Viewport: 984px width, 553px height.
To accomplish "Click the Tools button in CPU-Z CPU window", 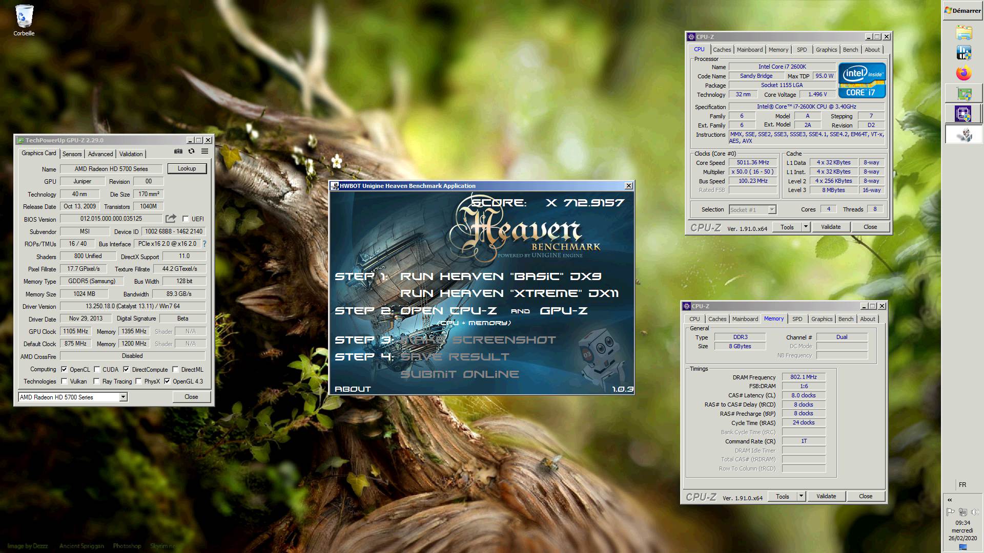I will point(787,226).
